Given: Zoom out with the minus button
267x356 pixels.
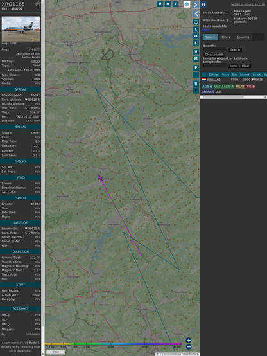Looking at the screenshot, I should pyautogui.click(x=189, y=347).
